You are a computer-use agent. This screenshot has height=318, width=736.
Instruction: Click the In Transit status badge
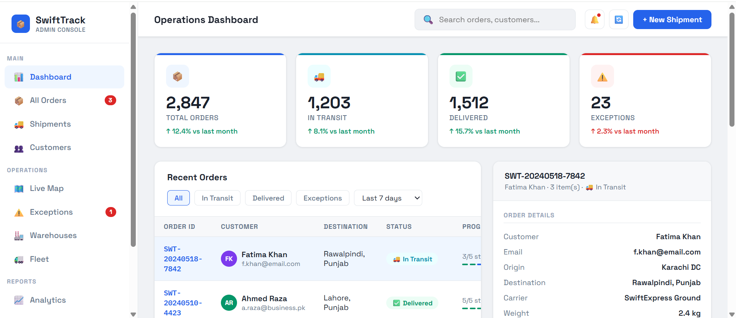(x=412, y=259)
